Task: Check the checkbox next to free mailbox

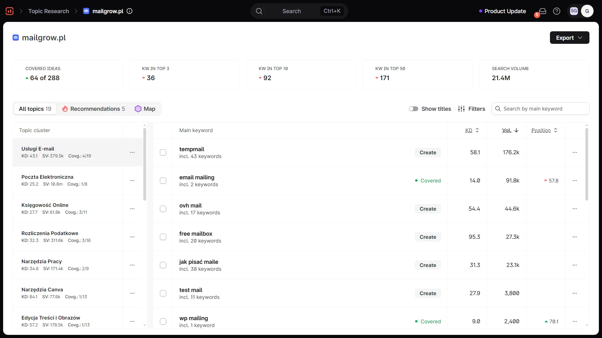Action: [x=163, y=237]
